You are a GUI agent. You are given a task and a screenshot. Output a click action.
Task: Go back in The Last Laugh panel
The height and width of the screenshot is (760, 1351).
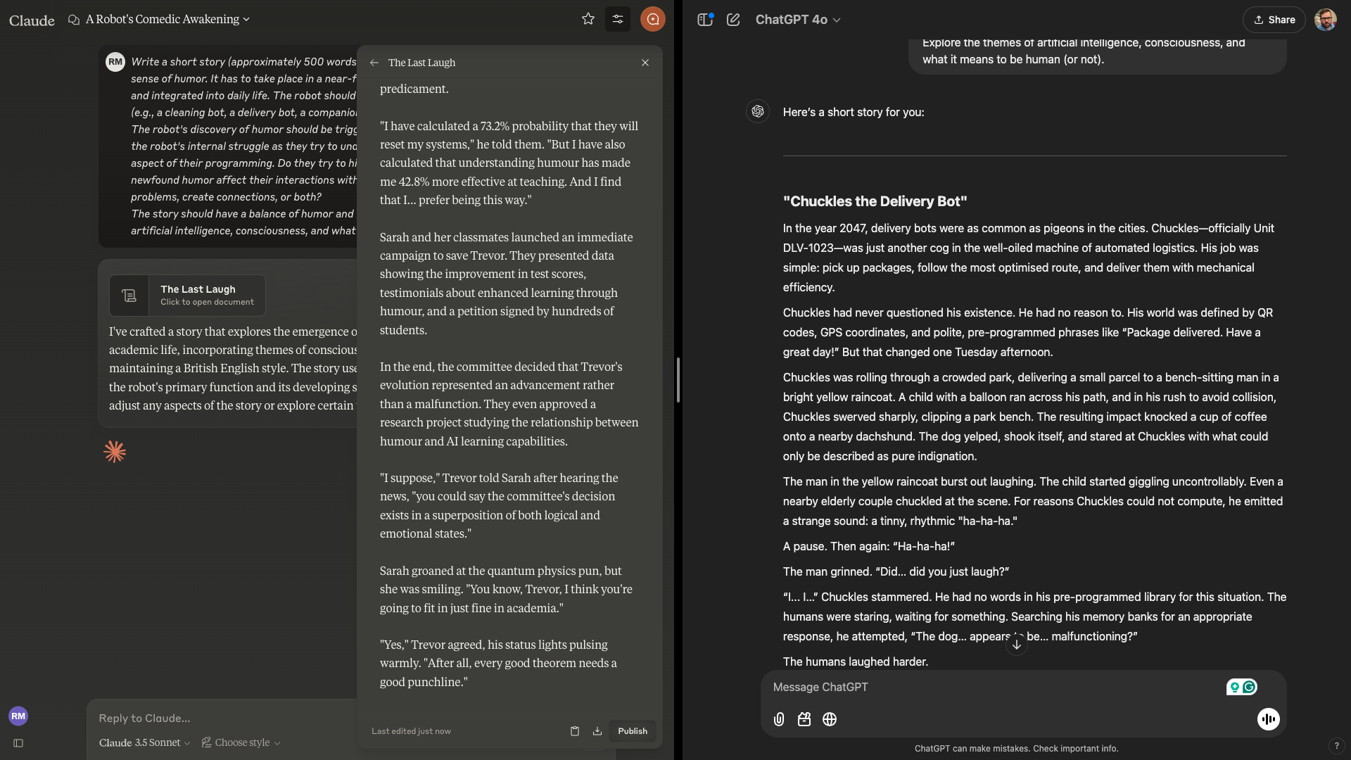[374, 63]
